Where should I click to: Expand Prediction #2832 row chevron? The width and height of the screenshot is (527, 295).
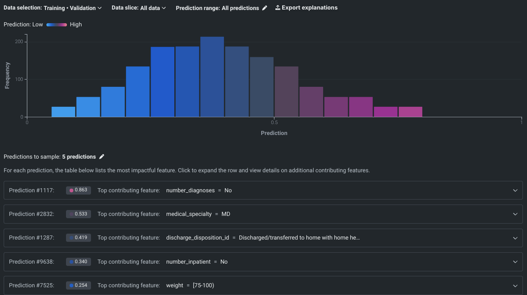point(515,214)
